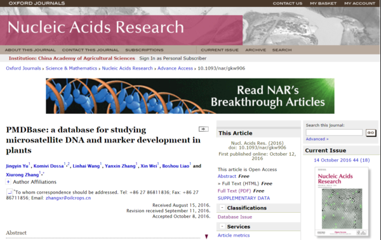
Task: Open Contact This Journal menu
Action: [90, 50]
